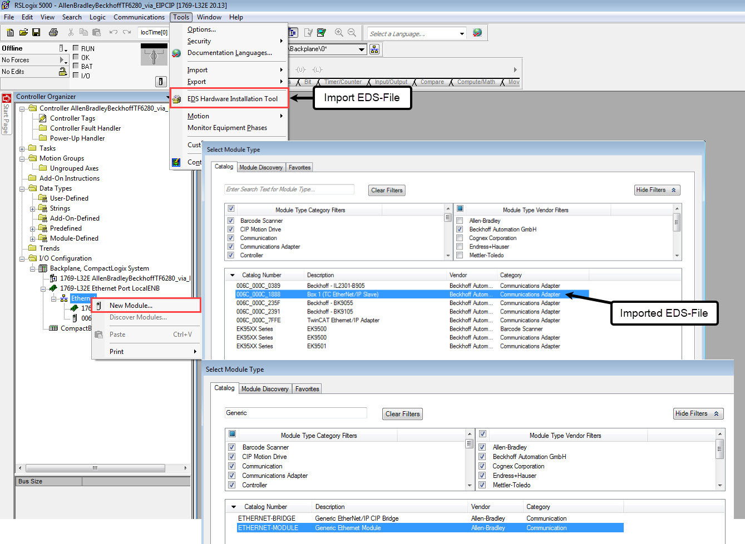Toggle Communications Adapter checkbox in lower dialog
Viewport: 745px width, 544px height.
pos(231,476)
